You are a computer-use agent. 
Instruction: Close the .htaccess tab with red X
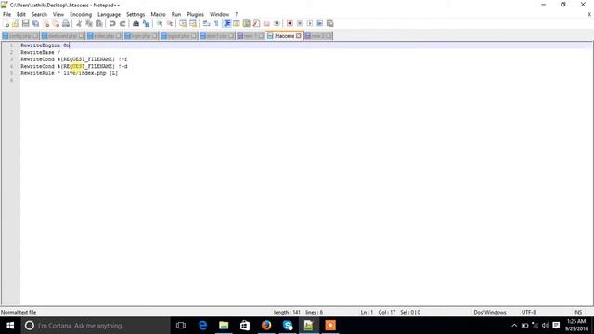coord(299,36)
